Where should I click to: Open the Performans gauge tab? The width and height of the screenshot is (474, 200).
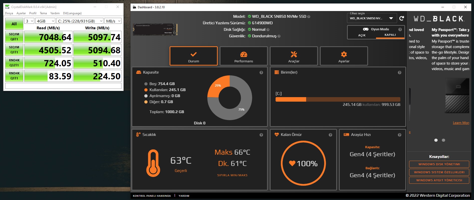[x=244, y=56]
